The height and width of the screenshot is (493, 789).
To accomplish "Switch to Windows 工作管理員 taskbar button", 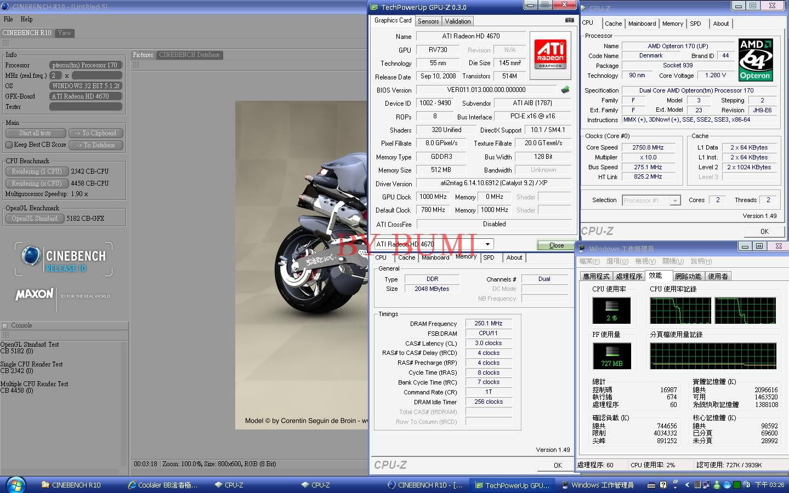I will pos(598,485).
